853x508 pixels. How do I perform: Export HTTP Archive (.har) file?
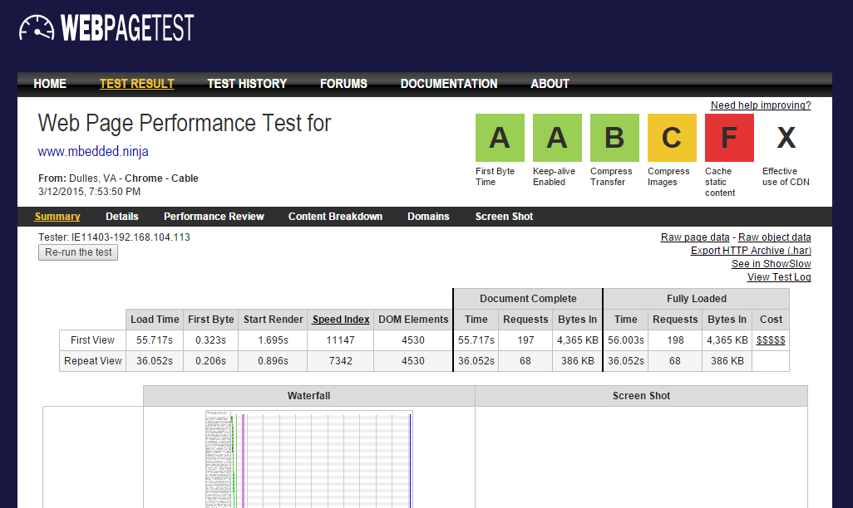click(751, 251)
